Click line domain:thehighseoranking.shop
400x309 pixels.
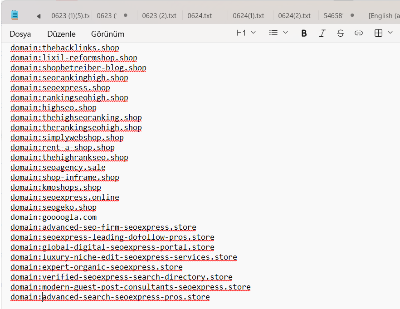[76, 117]
